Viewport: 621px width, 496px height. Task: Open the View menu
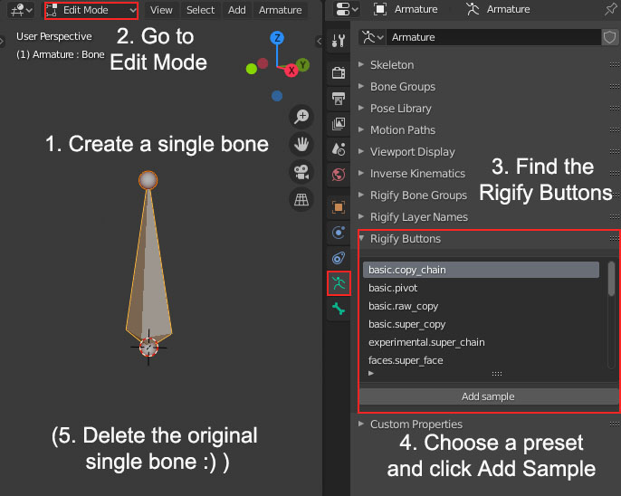(x=161, y=10)
